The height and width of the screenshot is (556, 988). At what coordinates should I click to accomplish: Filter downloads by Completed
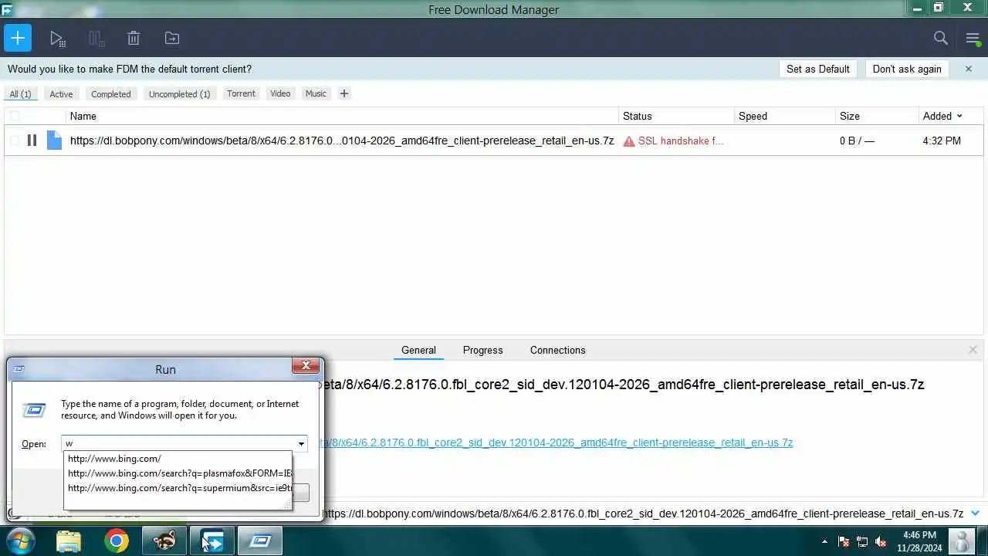point(111,94)
